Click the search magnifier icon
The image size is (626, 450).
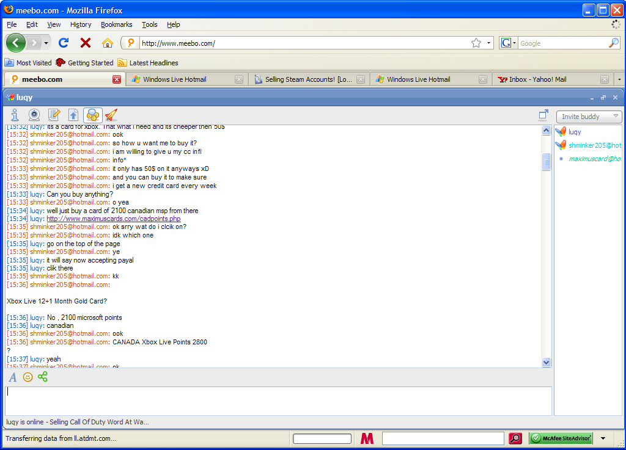coord(614,43)
